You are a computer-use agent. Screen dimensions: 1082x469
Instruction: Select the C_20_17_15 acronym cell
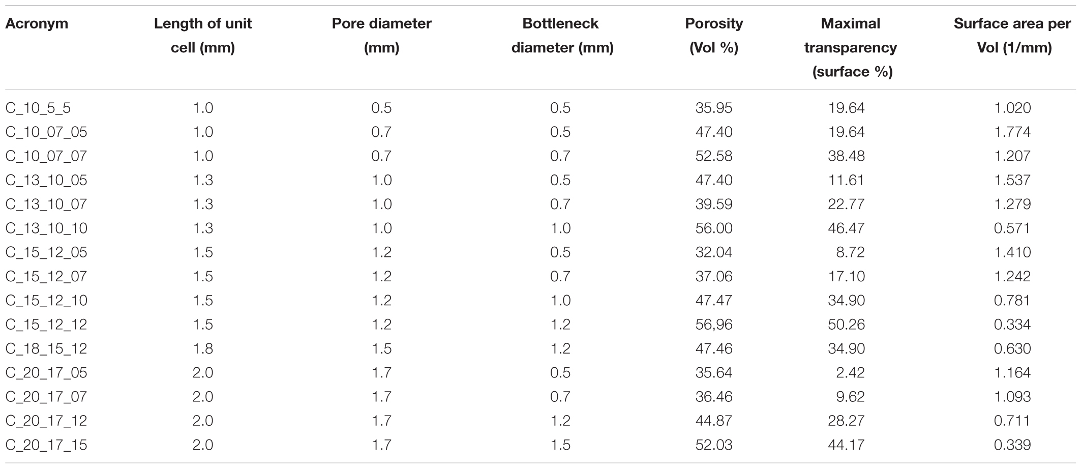tap(46, 445)
